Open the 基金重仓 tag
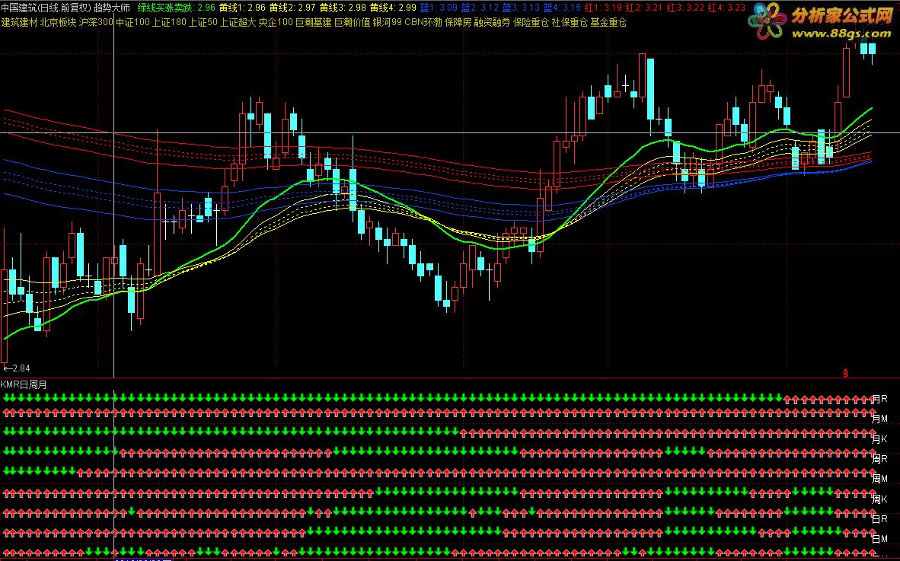Image resolution: width=900 pixels, height=561 pixels. pos(608,22)
